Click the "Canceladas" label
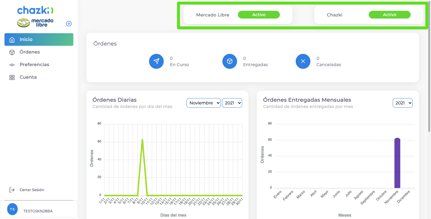431x219 pixels. (x=329, y=65)
